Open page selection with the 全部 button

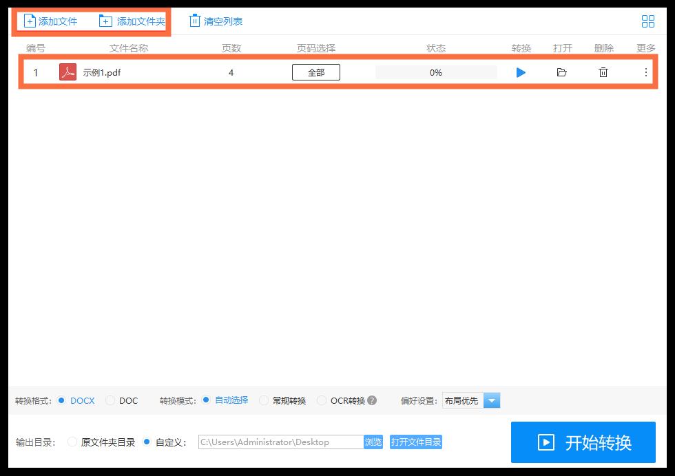tap(316, 72)
